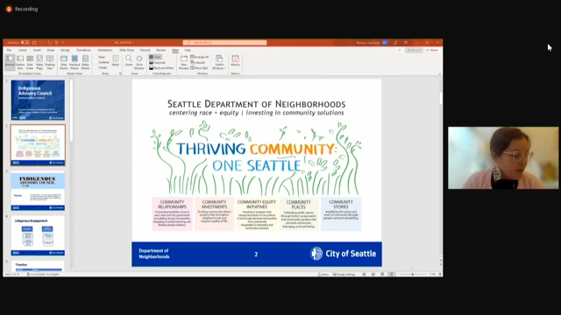The height and width of the screenshot is (315, 561).
Task: Adjust the zoom slider in status bar
Action: [413, 274]
